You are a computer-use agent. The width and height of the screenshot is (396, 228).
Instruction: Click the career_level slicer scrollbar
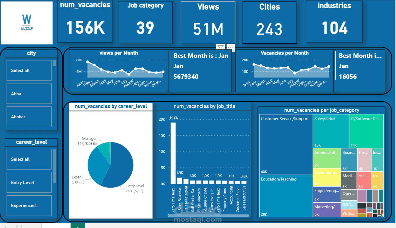[x=54, y=166]
